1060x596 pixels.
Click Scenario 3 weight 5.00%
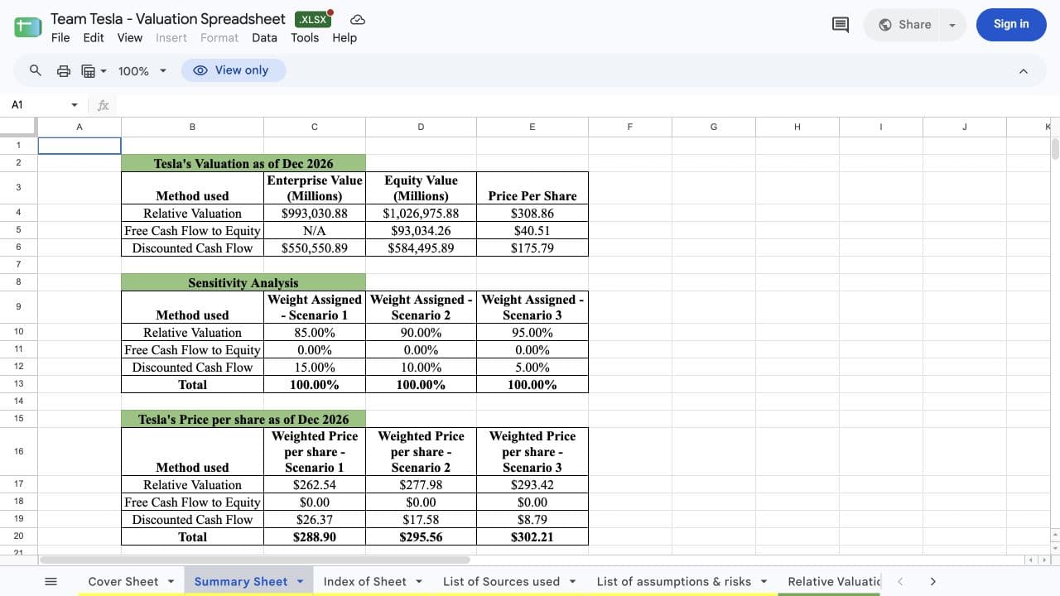(532, 368)
